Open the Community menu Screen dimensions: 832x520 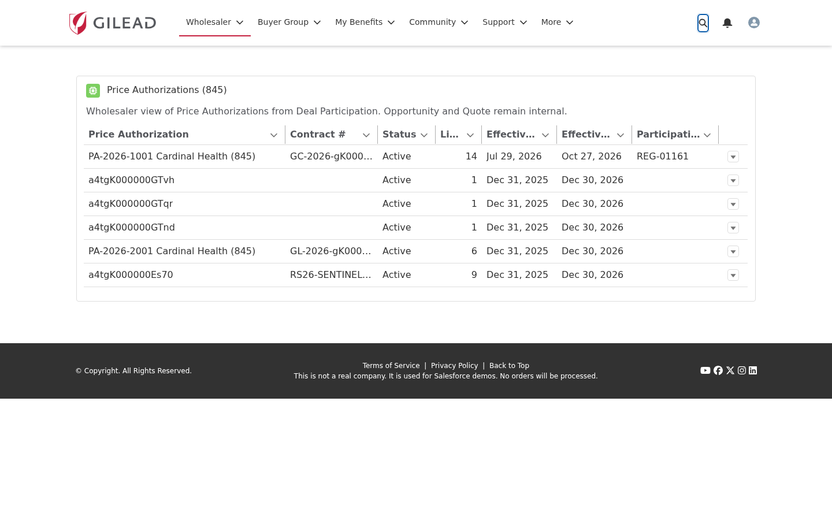coord(439,22)
